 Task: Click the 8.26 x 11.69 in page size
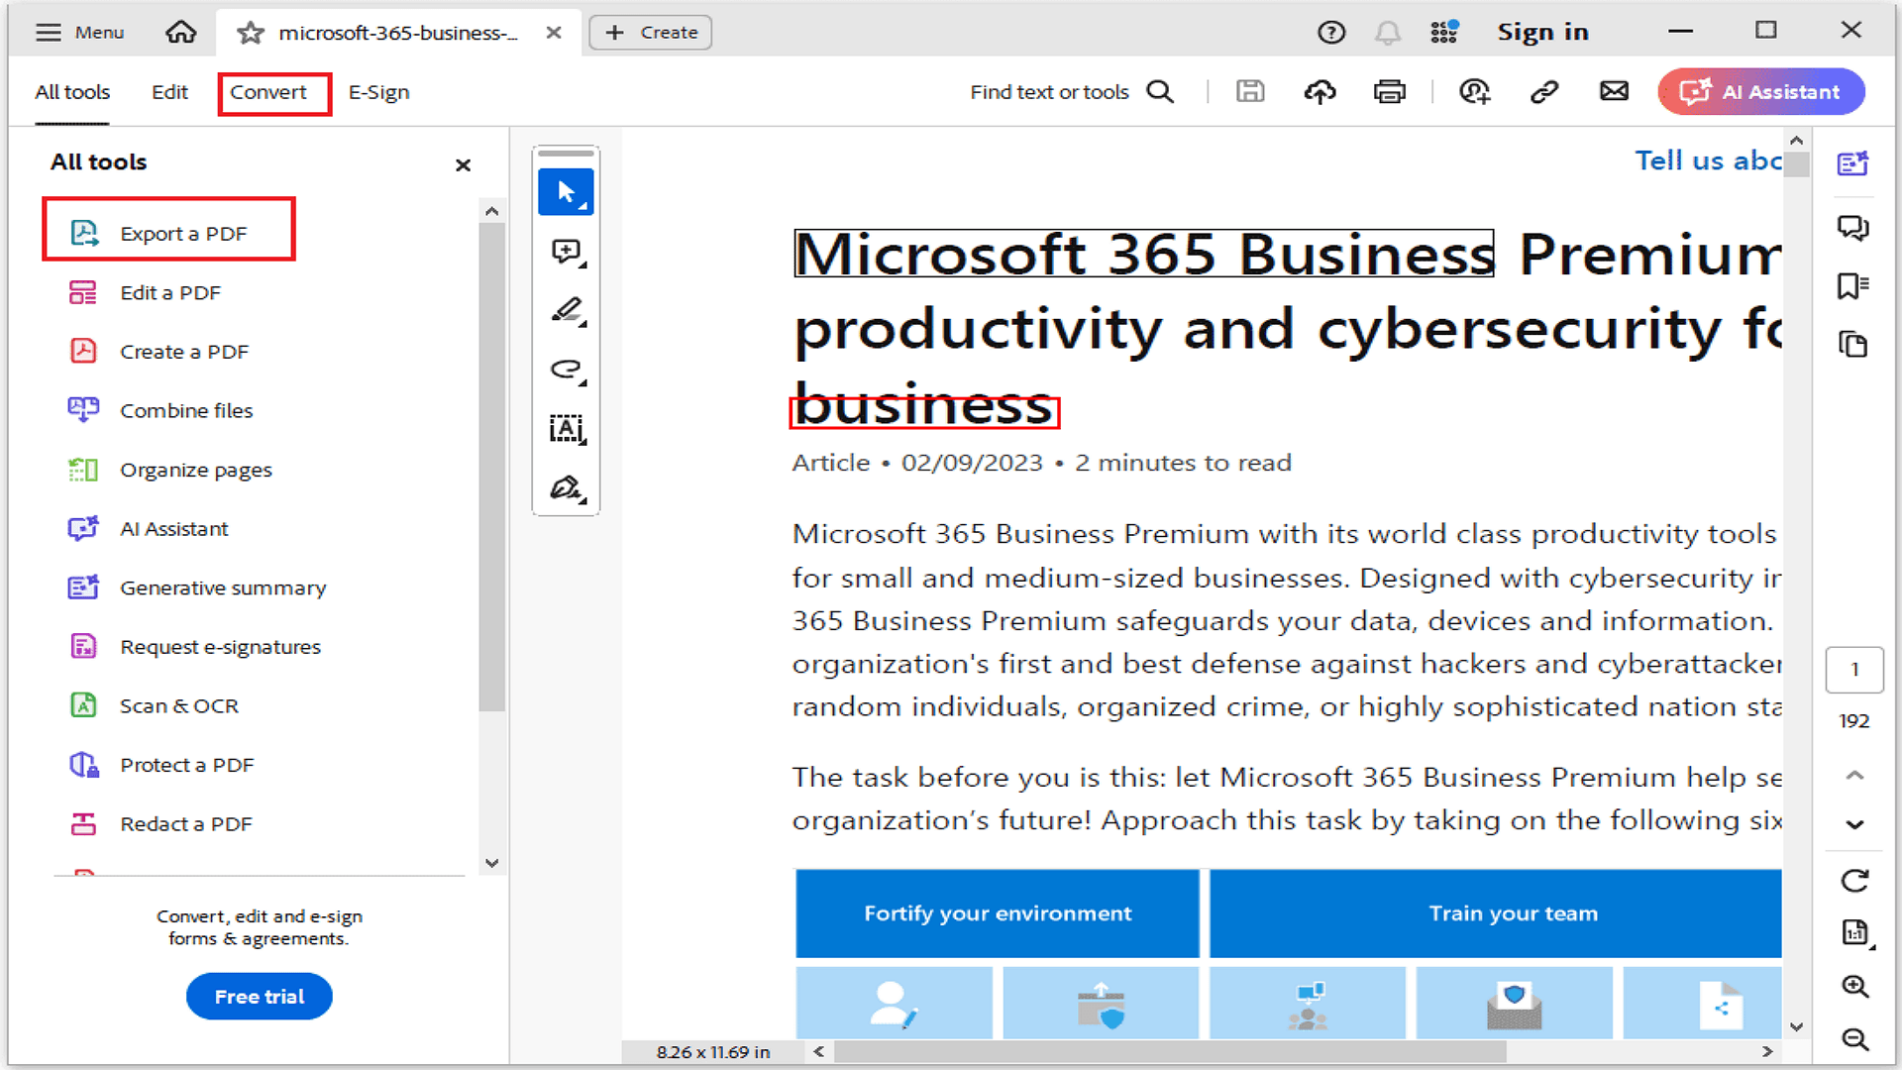click(x=712, y=1052)
